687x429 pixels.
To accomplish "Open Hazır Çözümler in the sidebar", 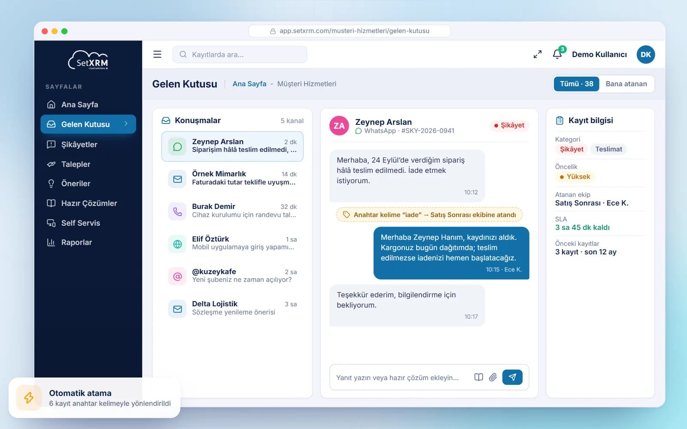I will pyautogui.click(x=88, y=203).
